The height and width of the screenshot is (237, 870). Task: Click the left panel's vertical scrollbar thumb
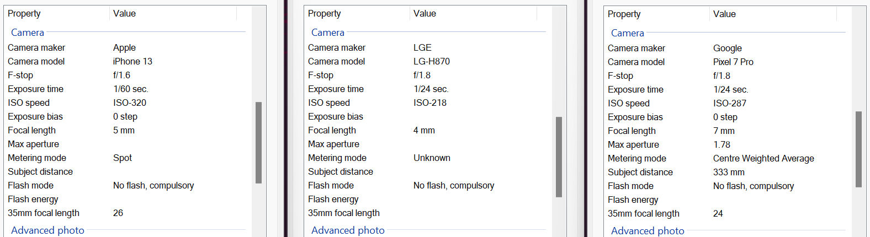point(258,142)
